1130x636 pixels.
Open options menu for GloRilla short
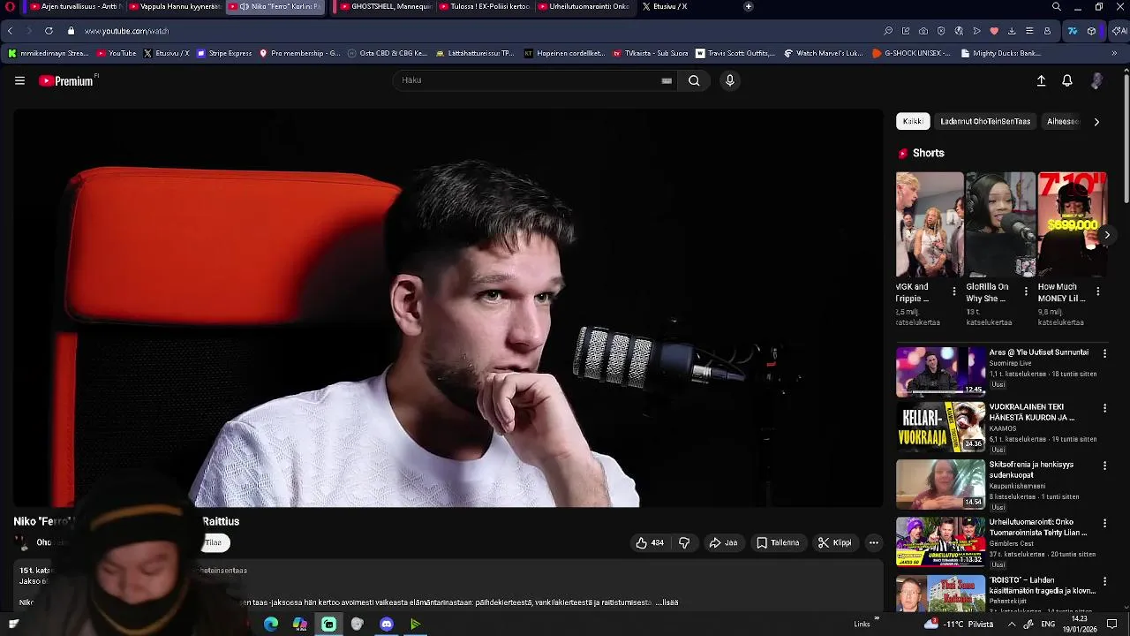point(1025,291)
